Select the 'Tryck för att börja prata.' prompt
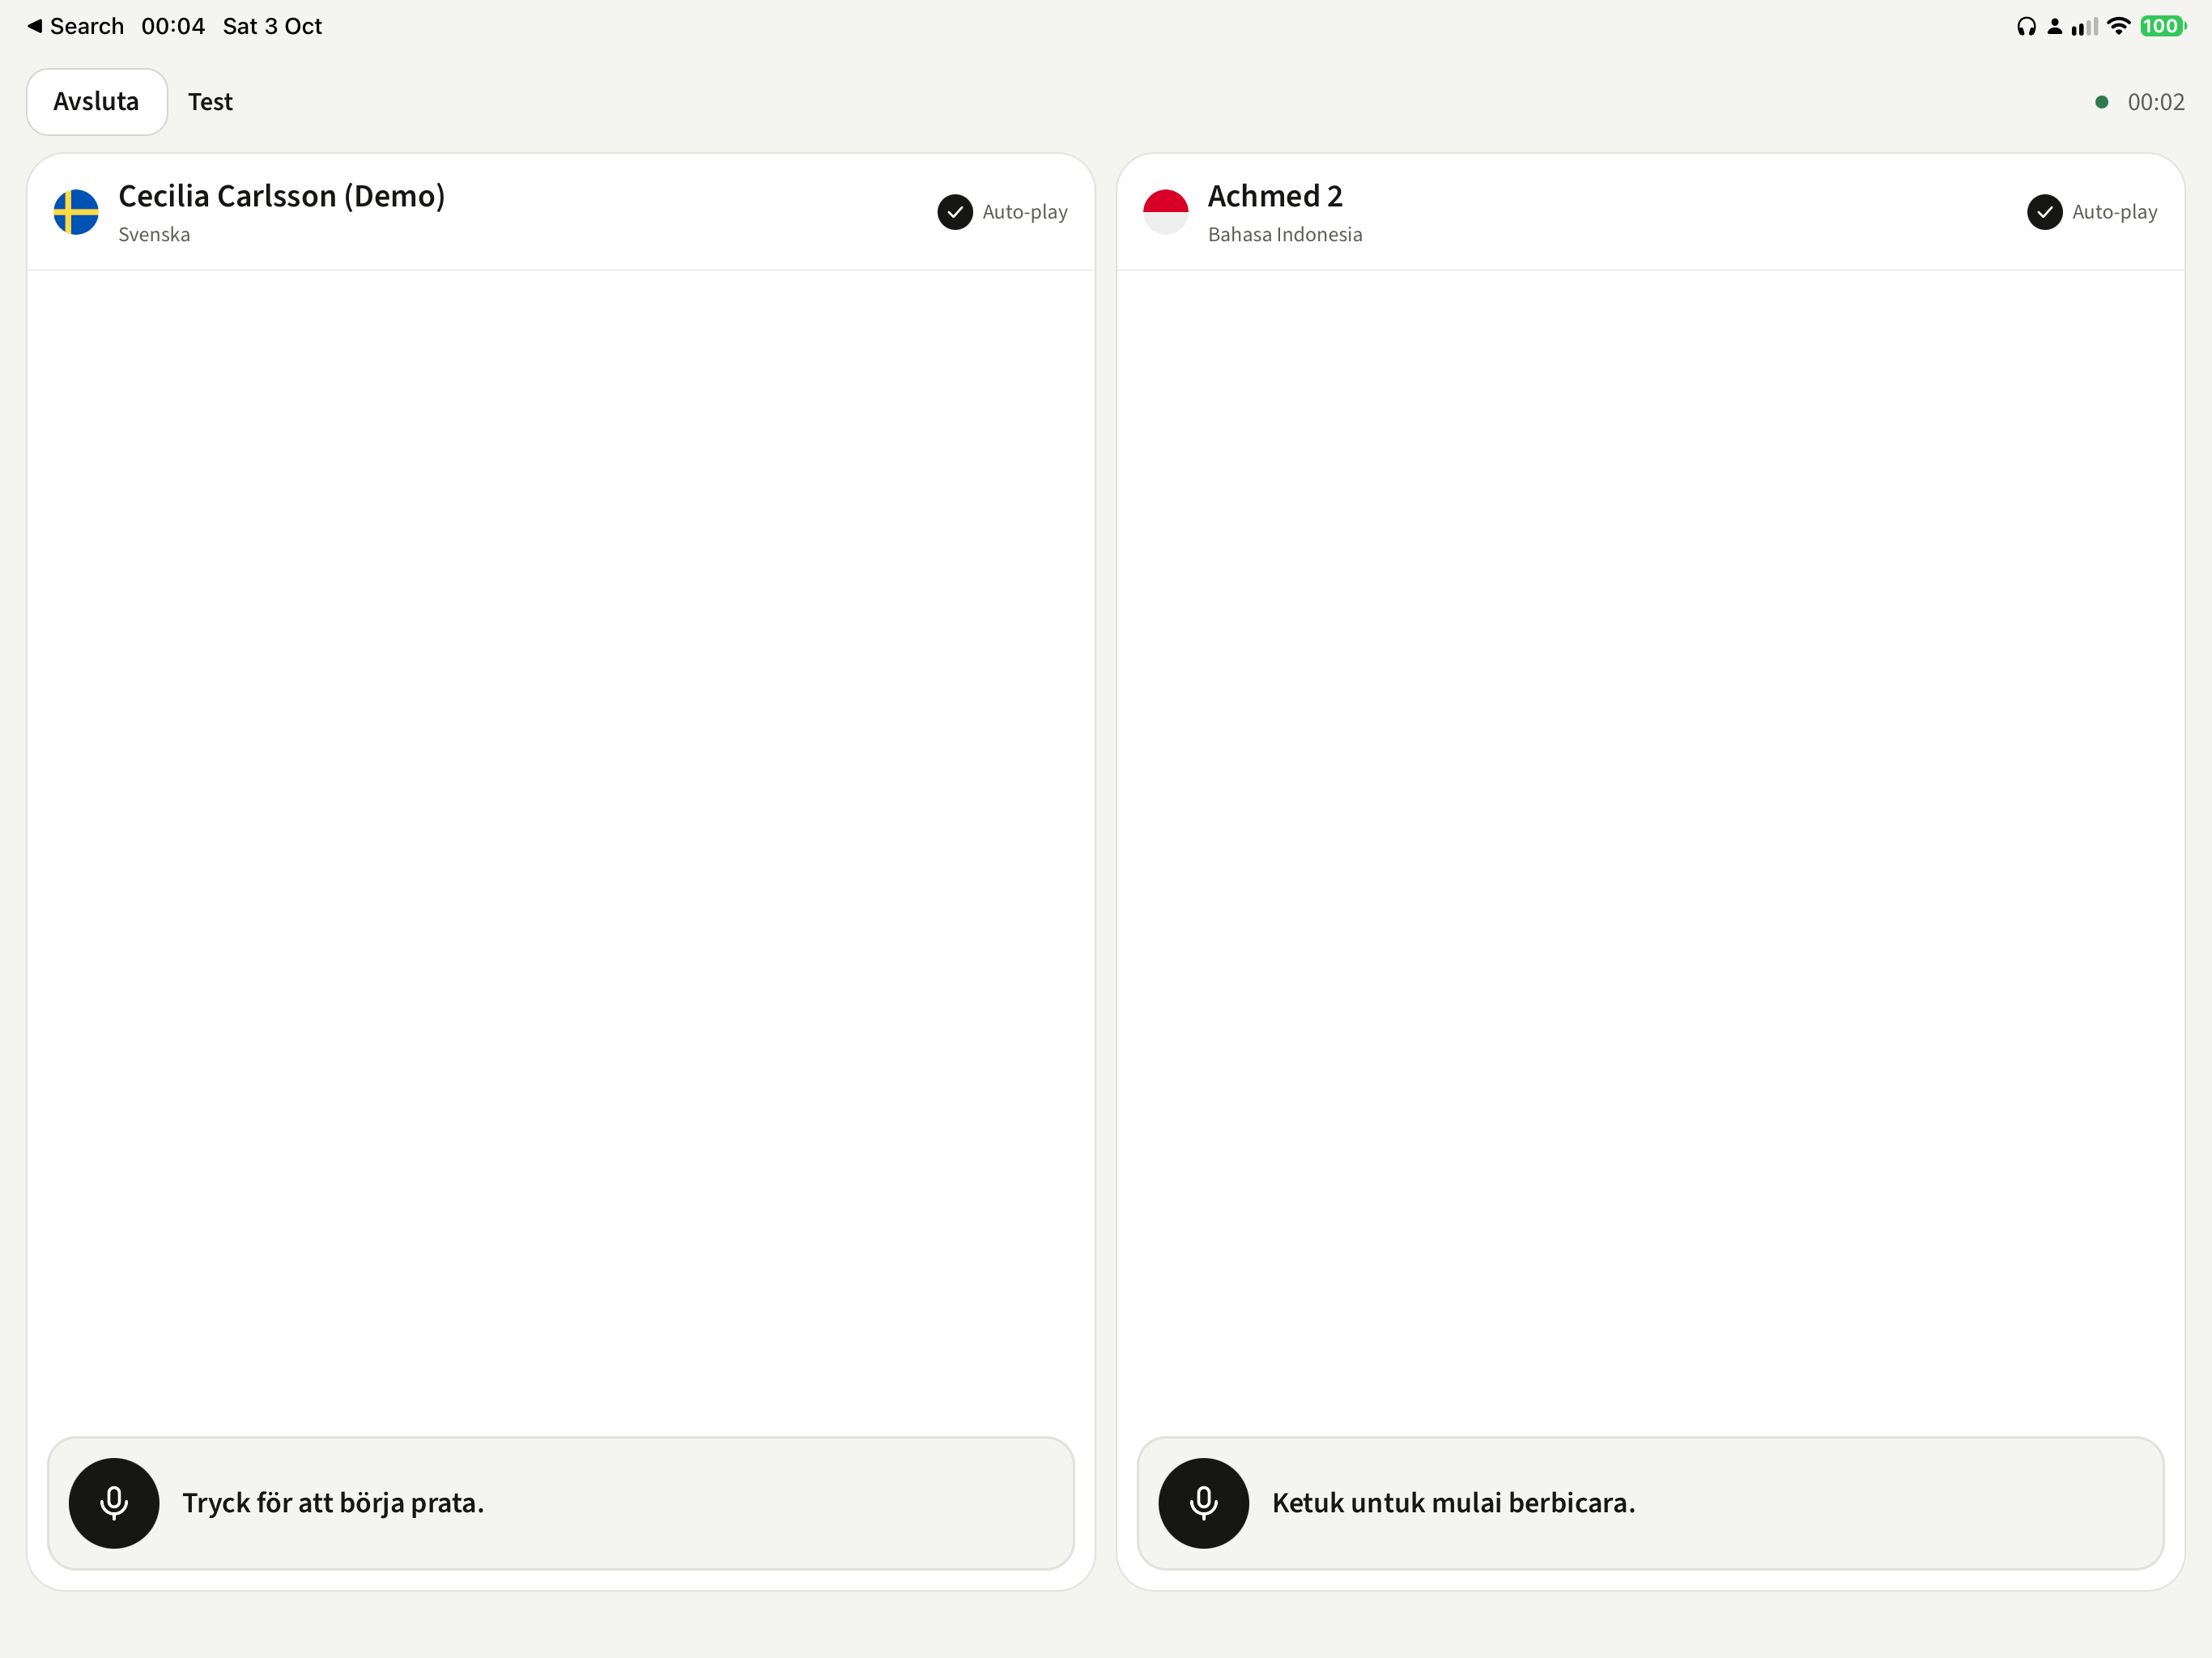Image resolution: width=2212 pixels, height=1658 pixels. (333, 1503)
